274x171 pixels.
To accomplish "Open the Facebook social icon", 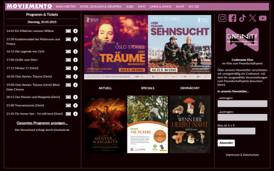I will [x=232, y=18].
